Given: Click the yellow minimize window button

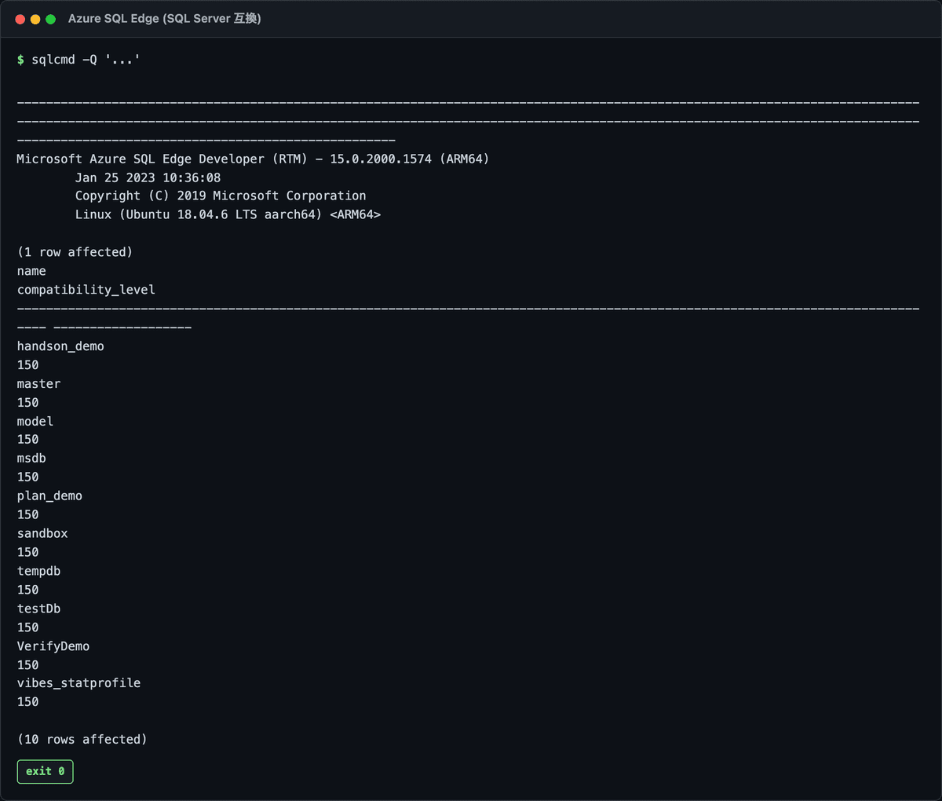Looking at the screenshot, I should [x=35, y=19].
